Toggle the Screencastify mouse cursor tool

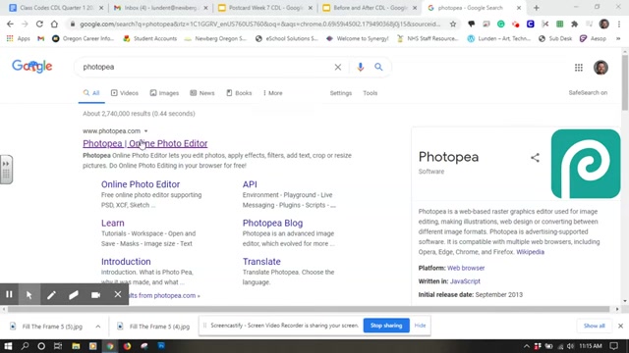click(x=29, y=295)
